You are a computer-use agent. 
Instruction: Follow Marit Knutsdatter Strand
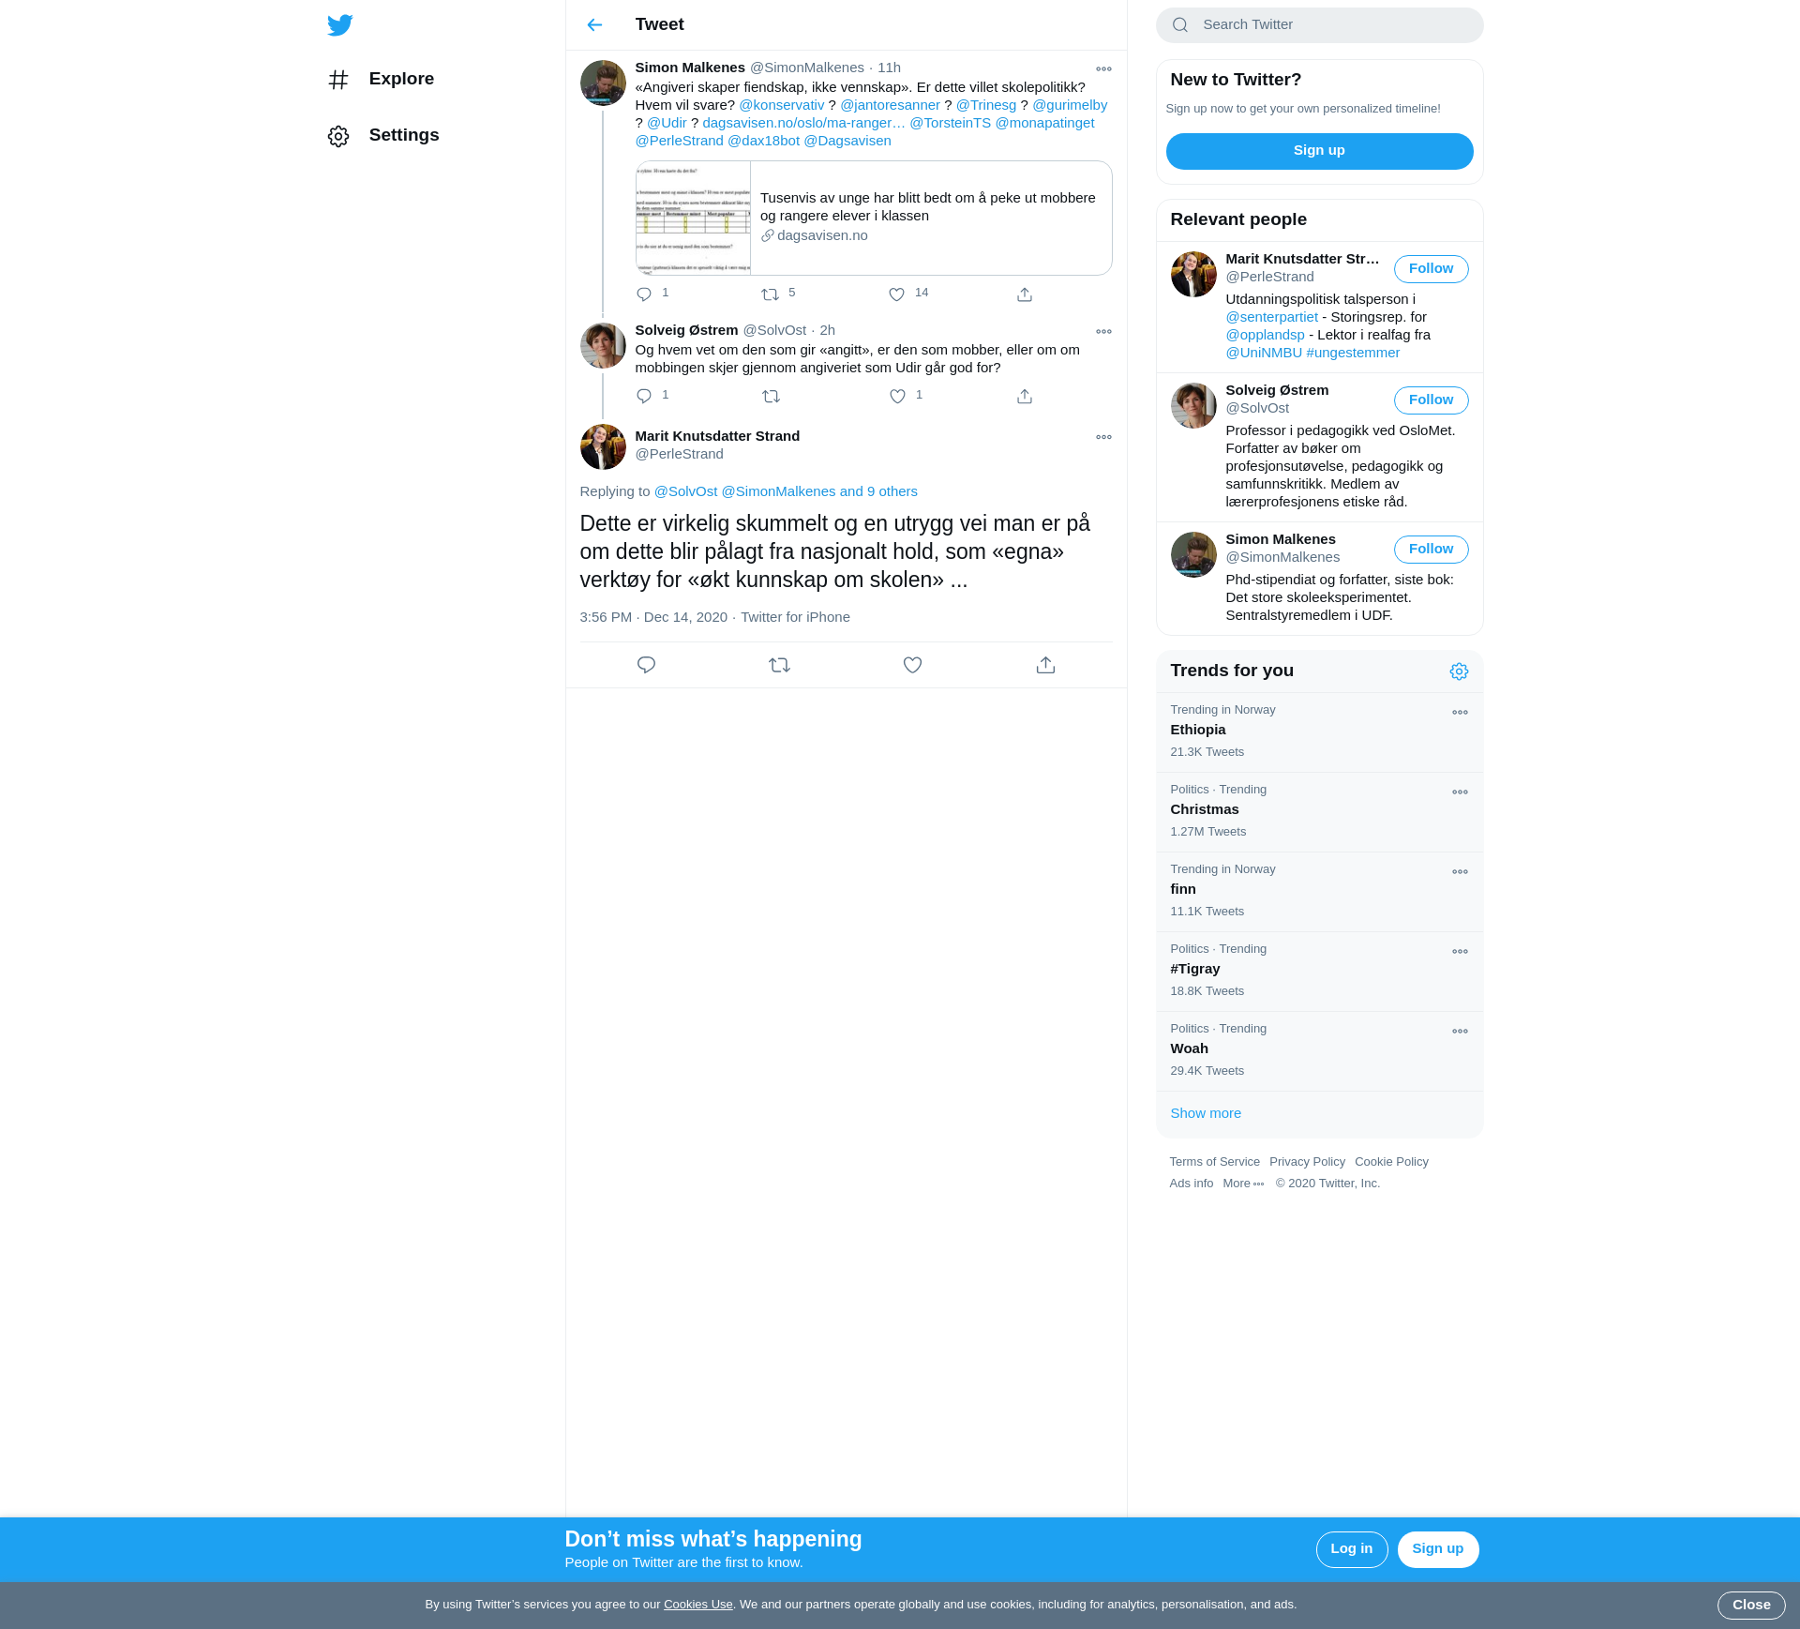click(x=1431, y=269)
